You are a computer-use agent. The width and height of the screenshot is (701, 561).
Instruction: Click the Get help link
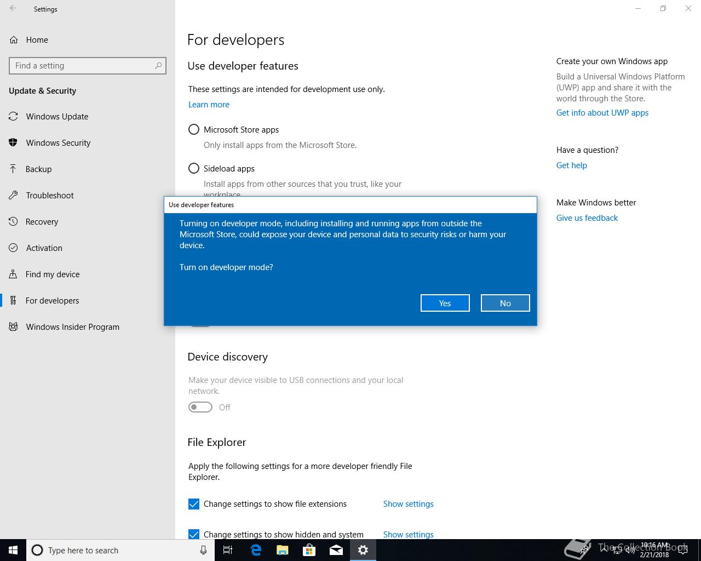click(x=572, y=165)
